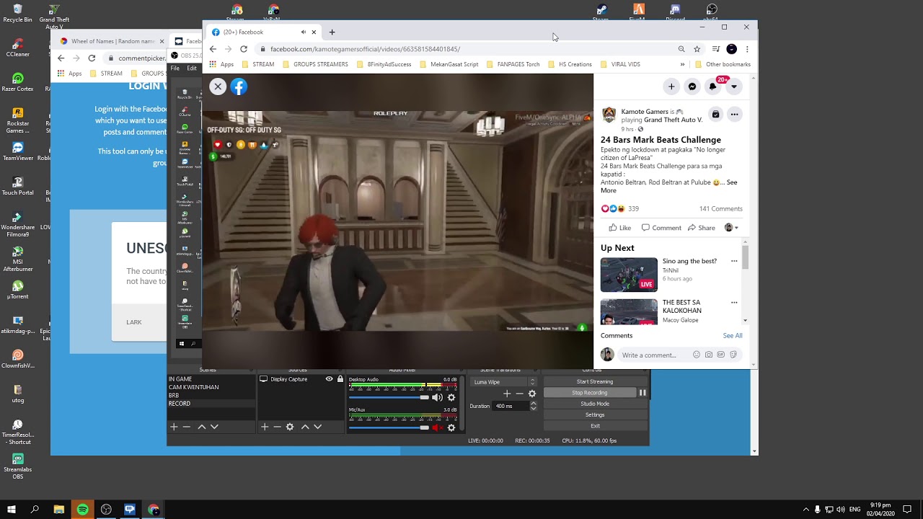Open Facebook notifications bell
923x519 pixels.
[713, 86]
